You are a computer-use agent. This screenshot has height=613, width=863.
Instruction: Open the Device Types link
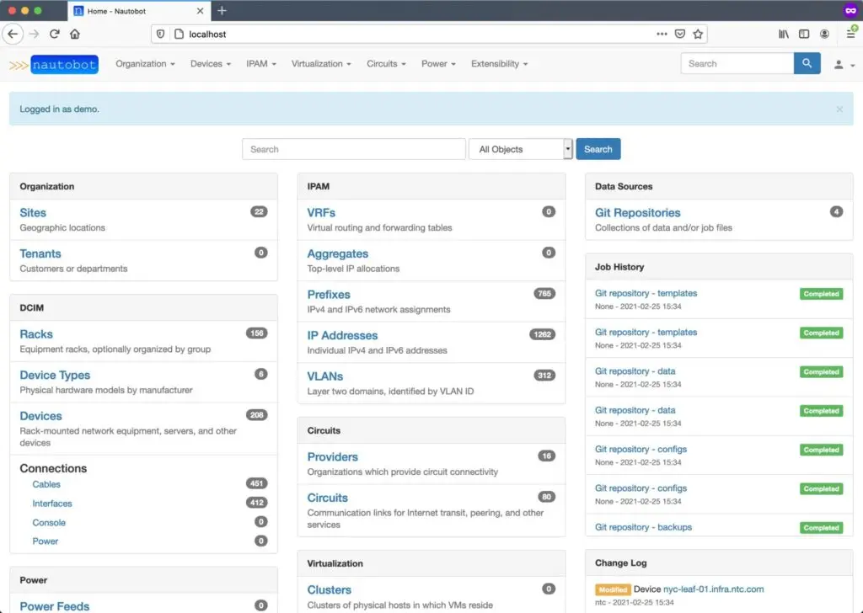tap(55, 375)
